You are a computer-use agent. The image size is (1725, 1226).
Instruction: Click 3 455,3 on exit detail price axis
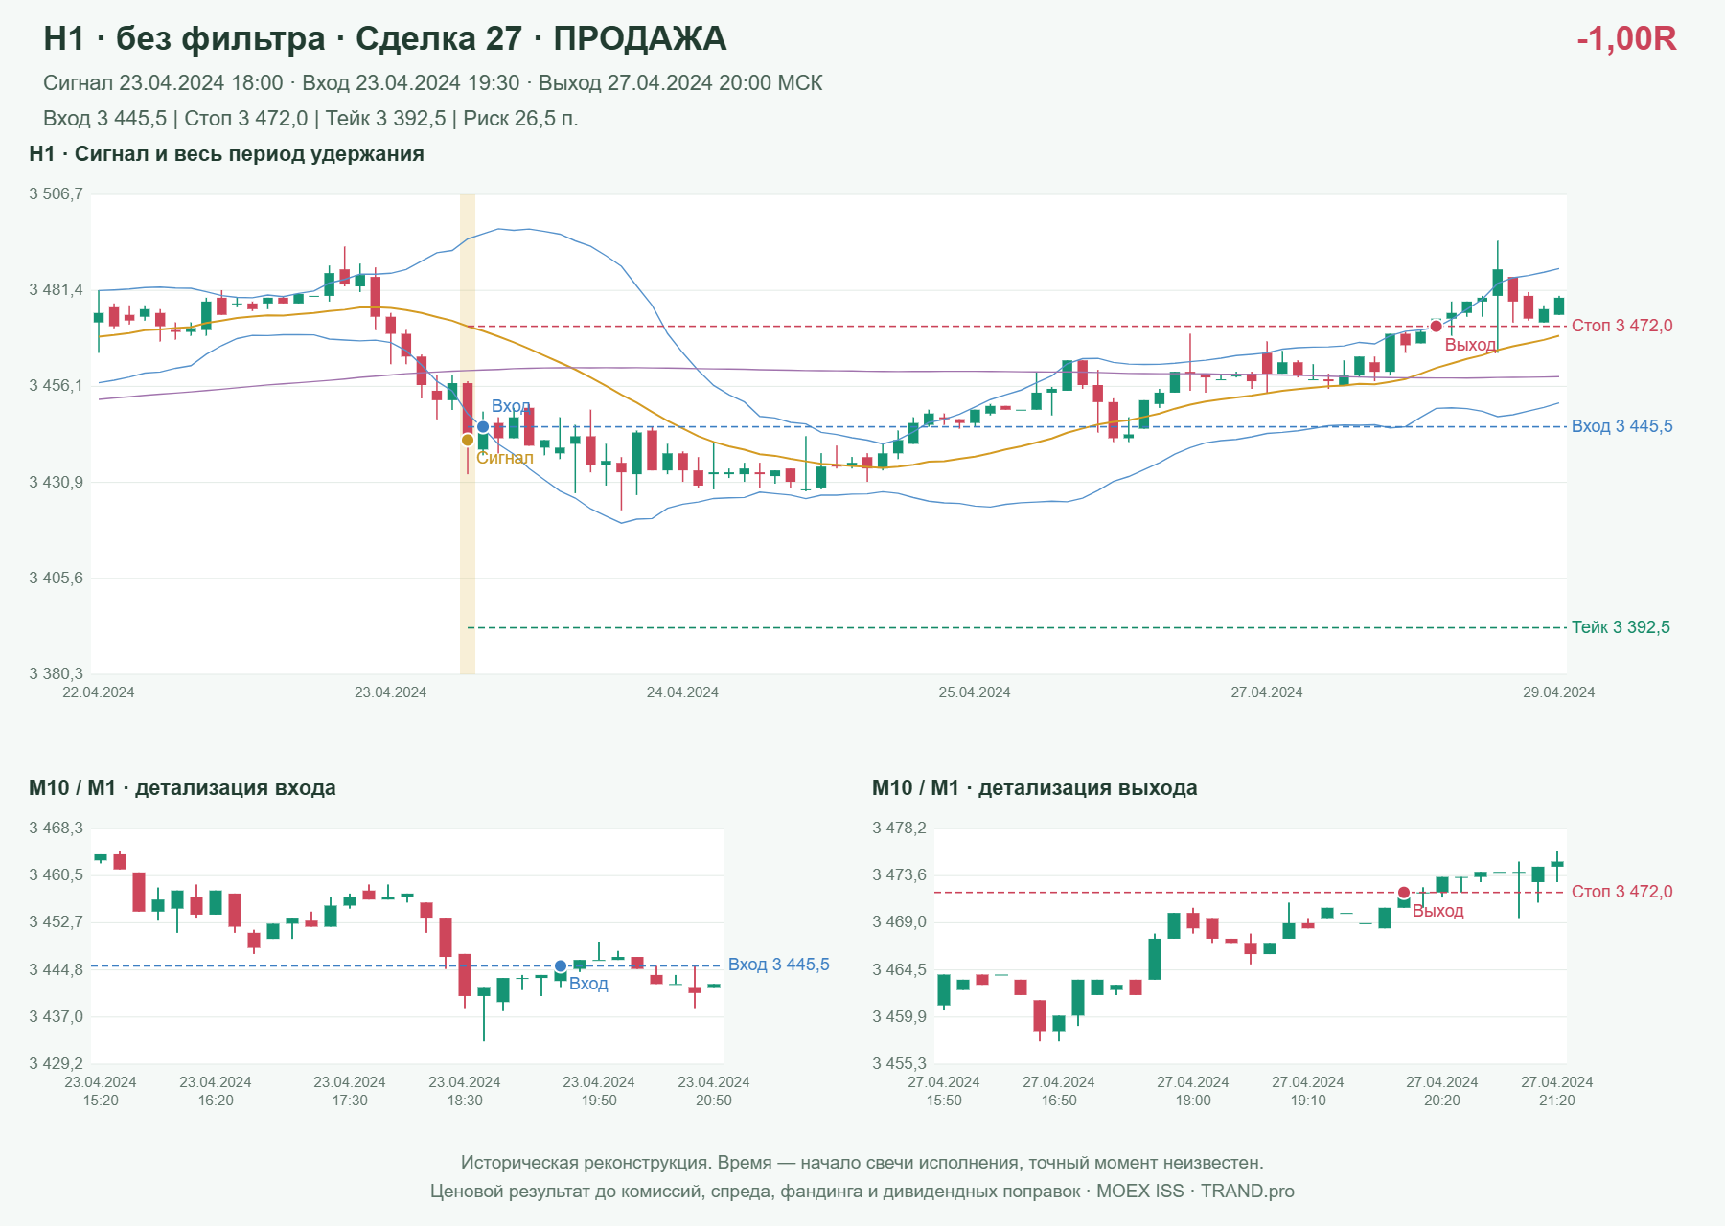click(x=899, y=1064)
